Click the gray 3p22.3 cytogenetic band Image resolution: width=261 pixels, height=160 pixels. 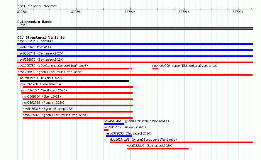pos(135,28)
